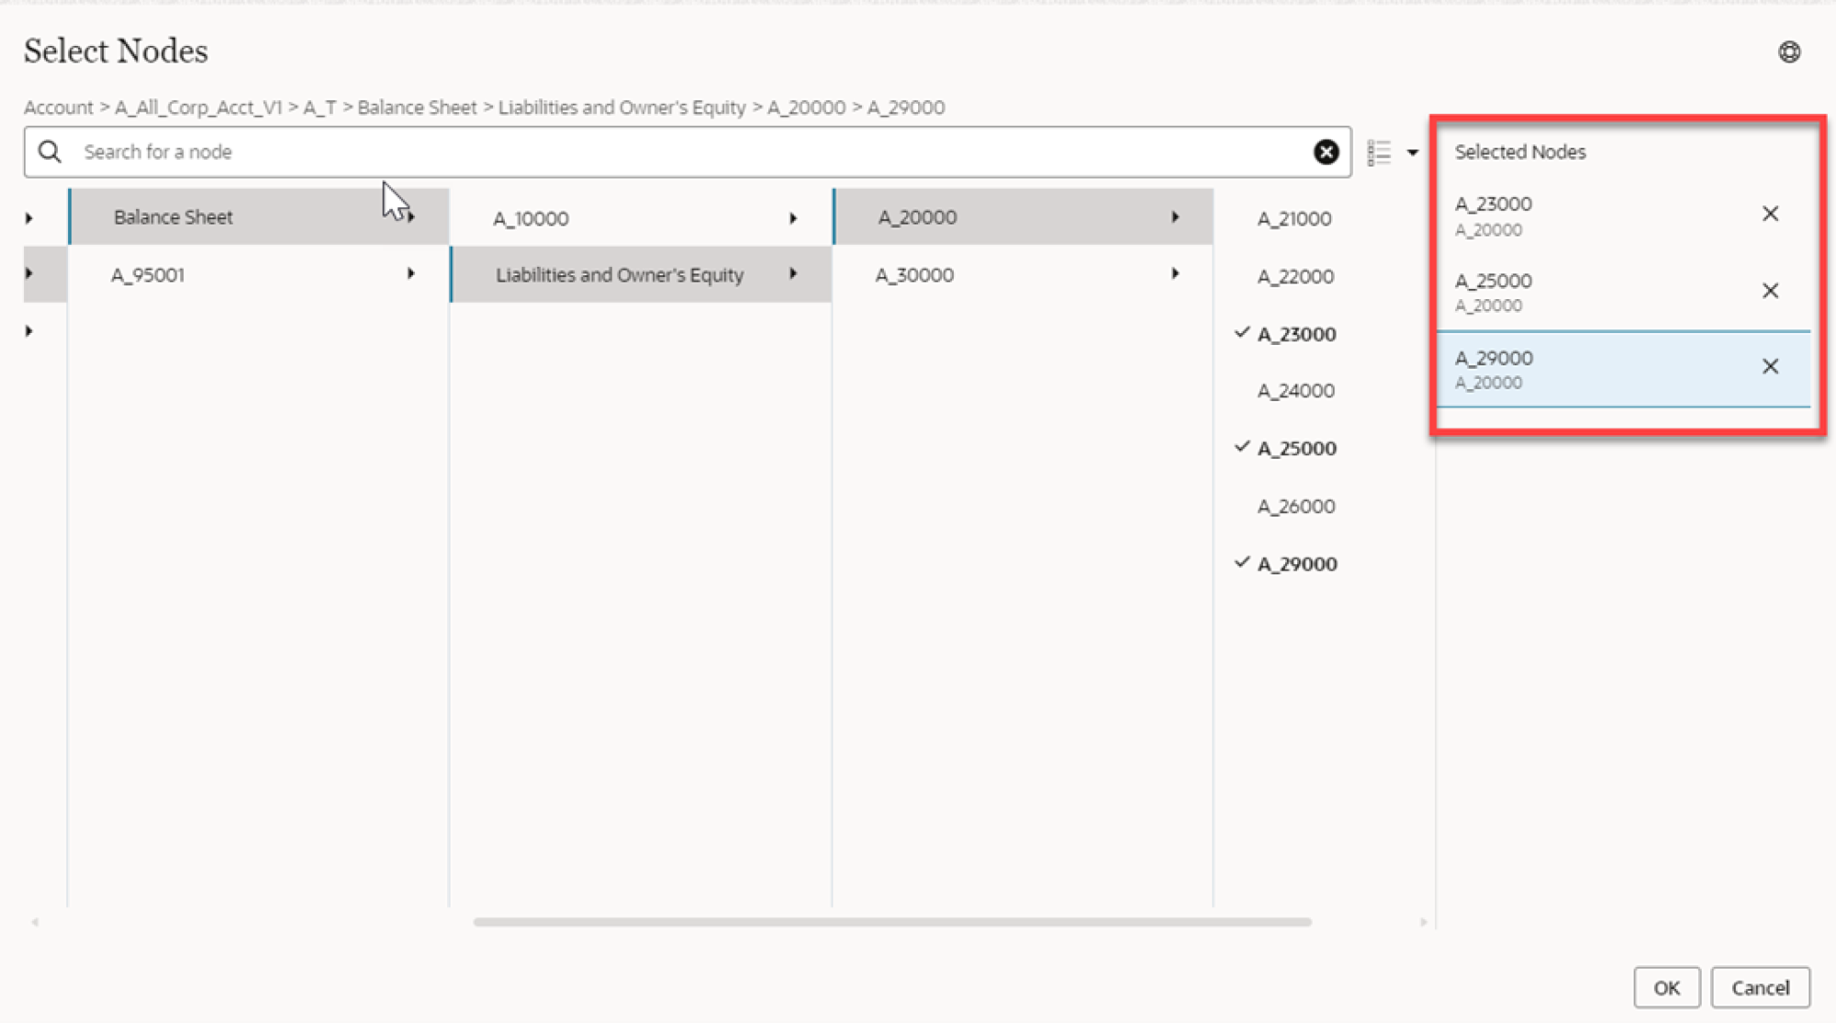Click in the Search for a node field

pos(688,152)
